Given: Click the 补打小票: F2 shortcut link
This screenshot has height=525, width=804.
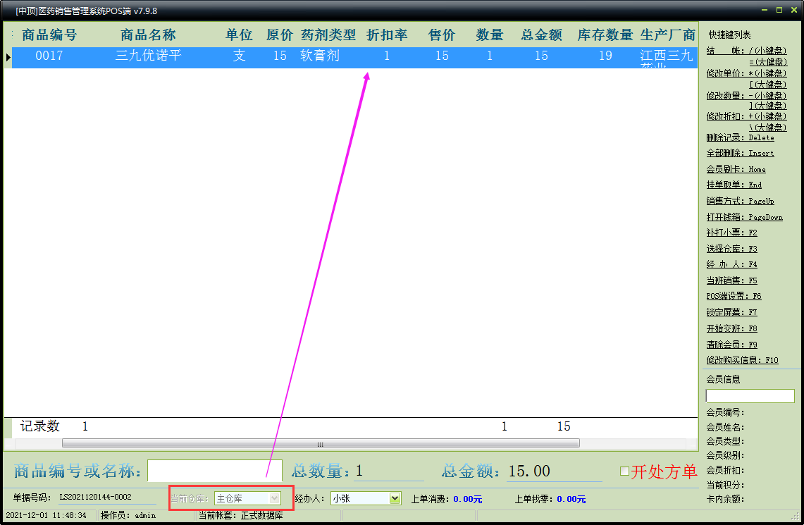Looking at the screenshot, I should (731, 233).
